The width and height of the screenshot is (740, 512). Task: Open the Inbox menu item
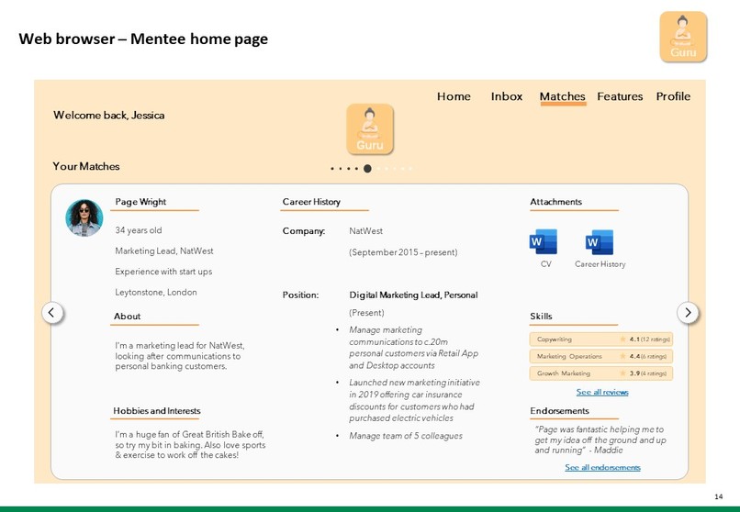pos(507,96)
